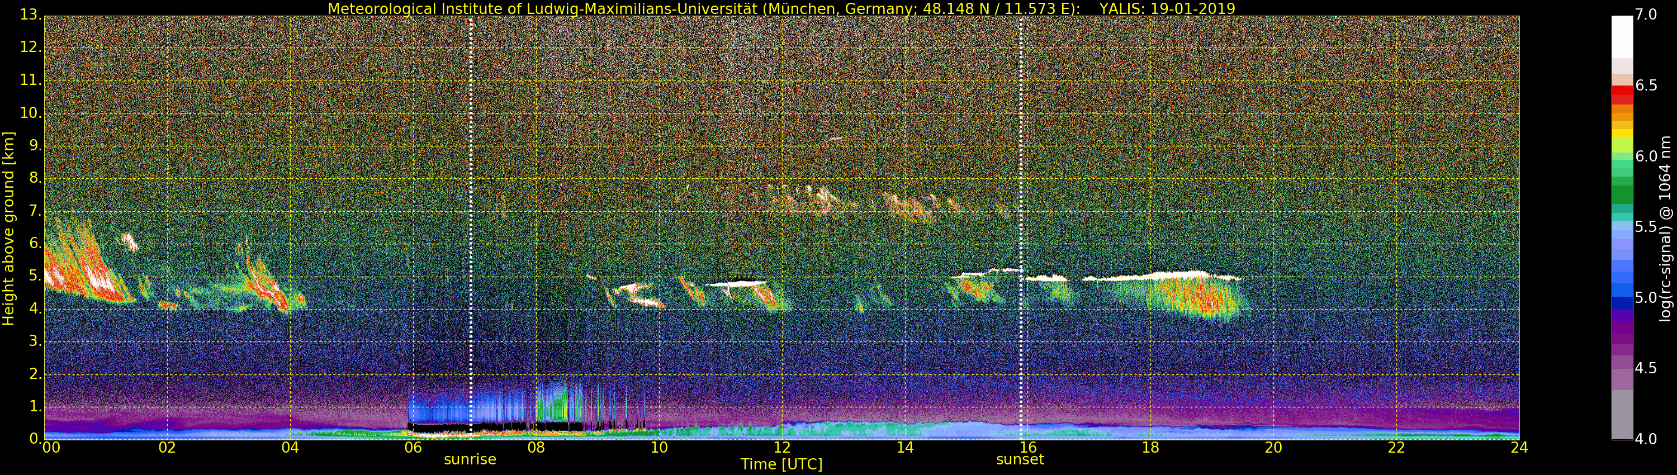Click the time tick label '18'

pyautogui.click(x=1150, y=447)
